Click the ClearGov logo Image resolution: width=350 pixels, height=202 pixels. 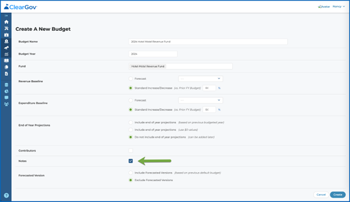point(21,7)
